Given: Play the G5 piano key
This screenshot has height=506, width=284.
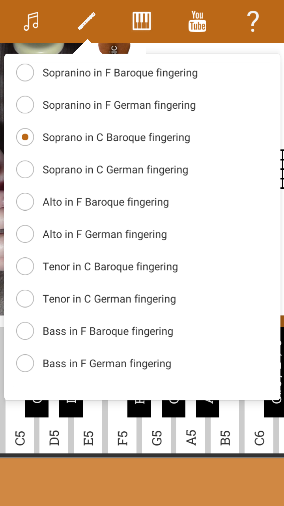Looking at the screenshot, I should (157, 437).
